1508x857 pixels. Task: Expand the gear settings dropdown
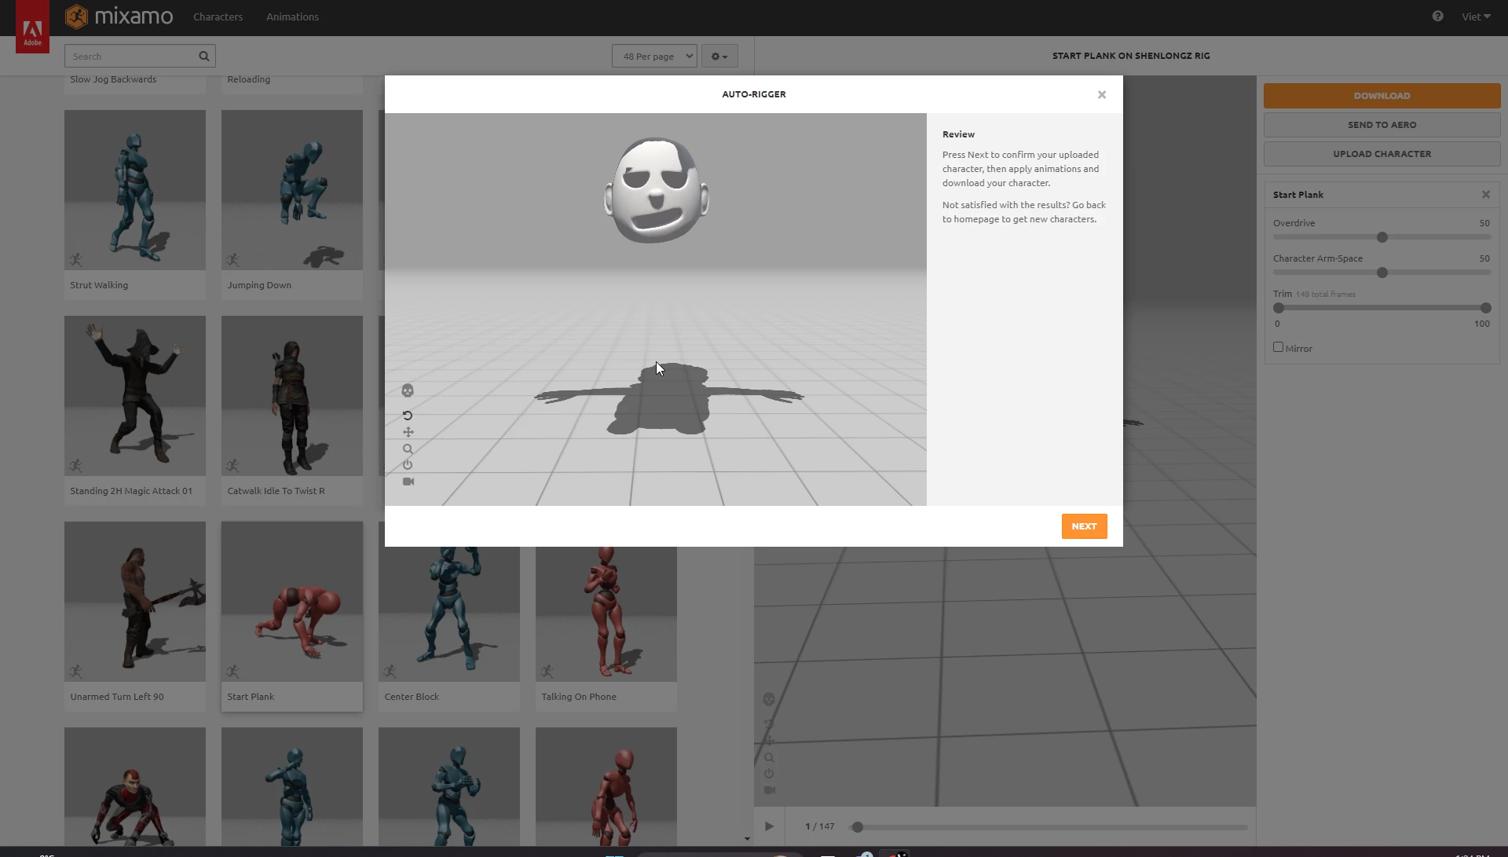tap(719, 56)
